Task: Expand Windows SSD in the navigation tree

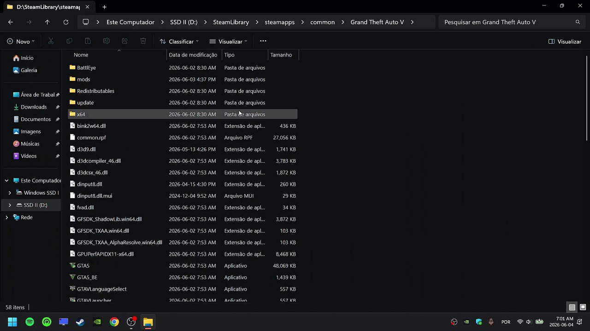Action: (x=10, y=193)
